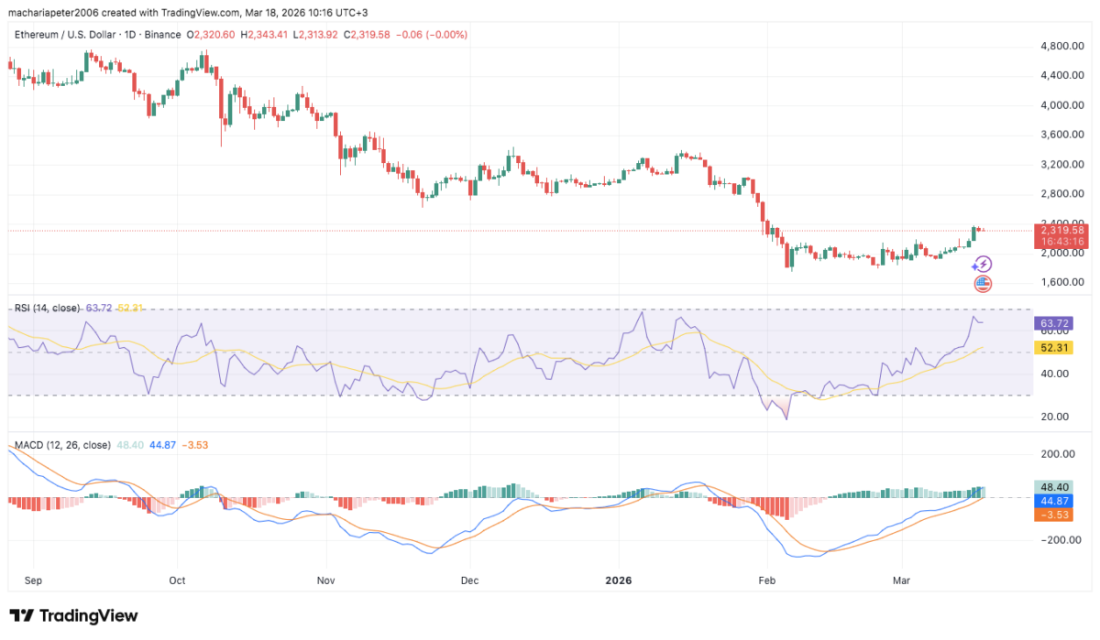This screenshot has width=1100, height=640.
Task: Click the purple RSI value label 63.72
Action: [x=1052, y=323]
